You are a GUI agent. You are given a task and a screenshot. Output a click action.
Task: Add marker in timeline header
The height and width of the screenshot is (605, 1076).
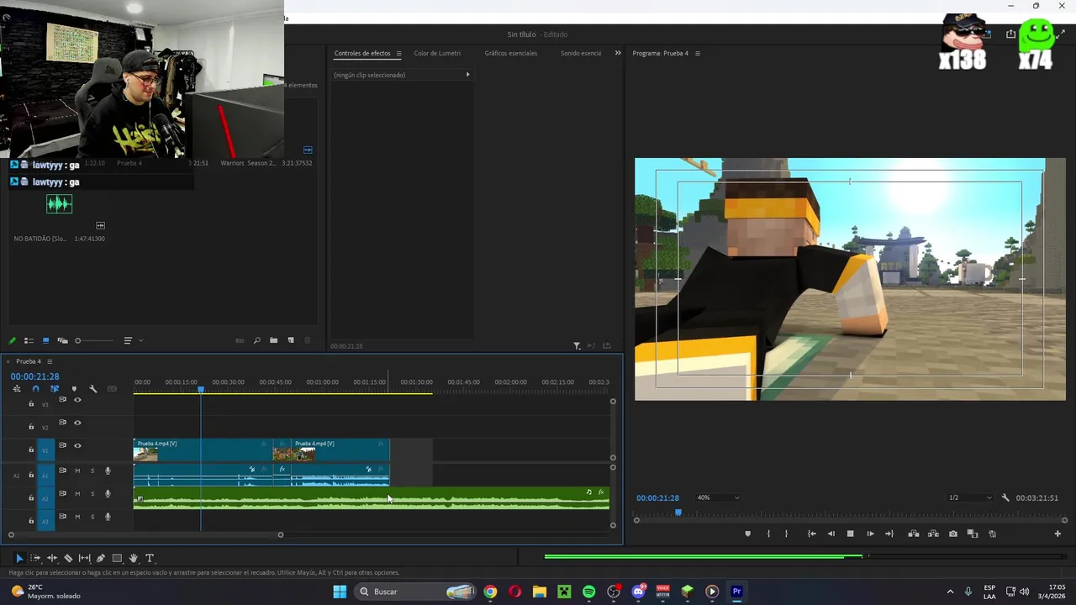(74, 389)
